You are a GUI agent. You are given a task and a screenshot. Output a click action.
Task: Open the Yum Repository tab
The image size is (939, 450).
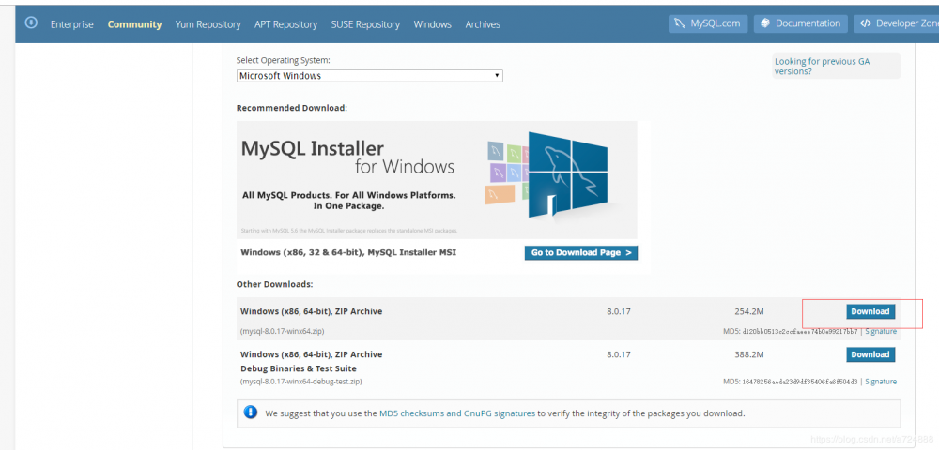click(208, 24)
